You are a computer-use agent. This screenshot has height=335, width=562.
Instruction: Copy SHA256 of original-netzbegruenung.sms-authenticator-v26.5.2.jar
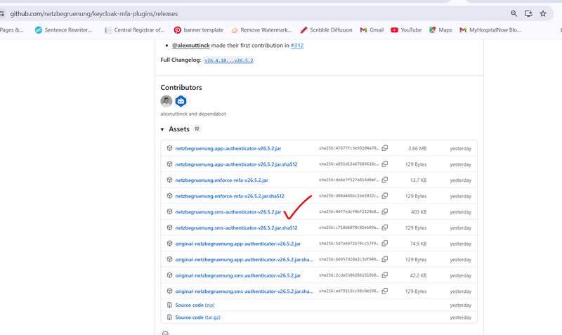click(x=385, y=275)
